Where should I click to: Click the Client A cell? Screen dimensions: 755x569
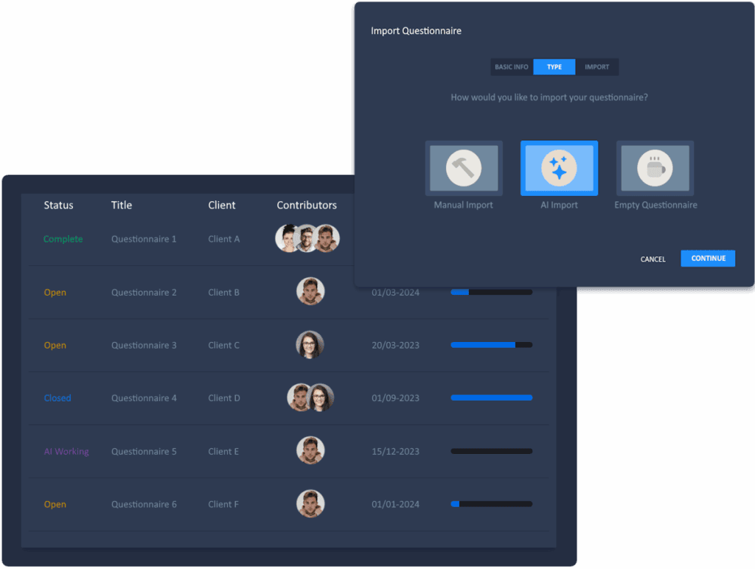click(x=224, y=239)
